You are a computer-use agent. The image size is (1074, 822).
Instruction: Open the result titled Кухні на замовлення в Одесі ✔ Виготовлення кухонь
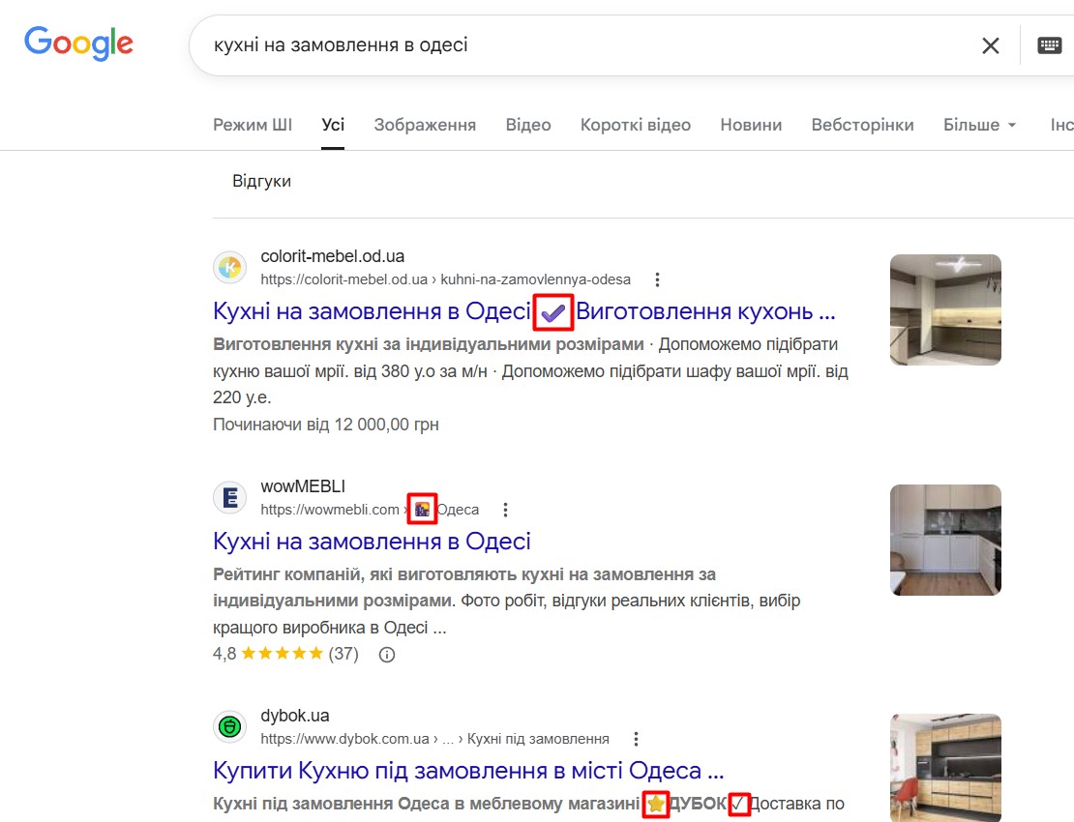click(x=524, y=311)
